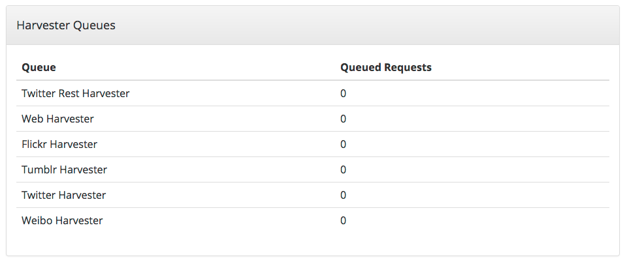Select the Web Harvester row
The height and width of the screenshot is (264, 627).
tap(313, 119)
